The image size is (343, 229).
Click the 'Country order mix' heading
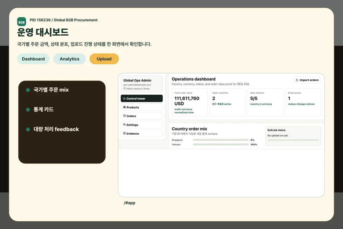(189, 129)
